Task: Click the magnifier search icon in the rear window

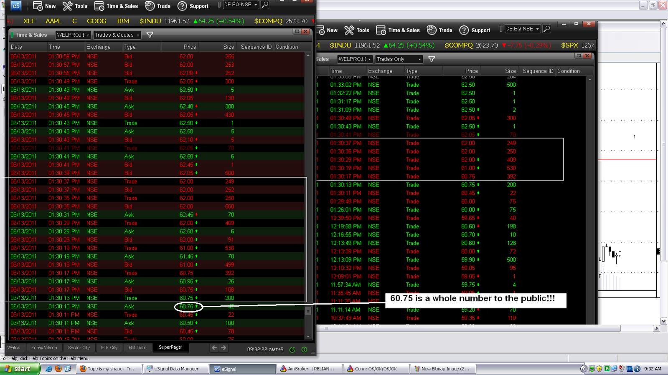Action: [547, 29]
